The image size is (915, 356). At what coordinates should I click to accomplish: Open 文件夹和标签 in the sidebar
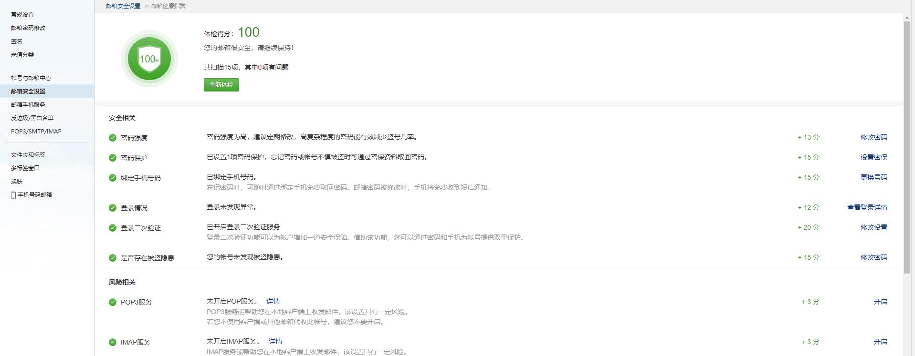click(x=28, y=155)
